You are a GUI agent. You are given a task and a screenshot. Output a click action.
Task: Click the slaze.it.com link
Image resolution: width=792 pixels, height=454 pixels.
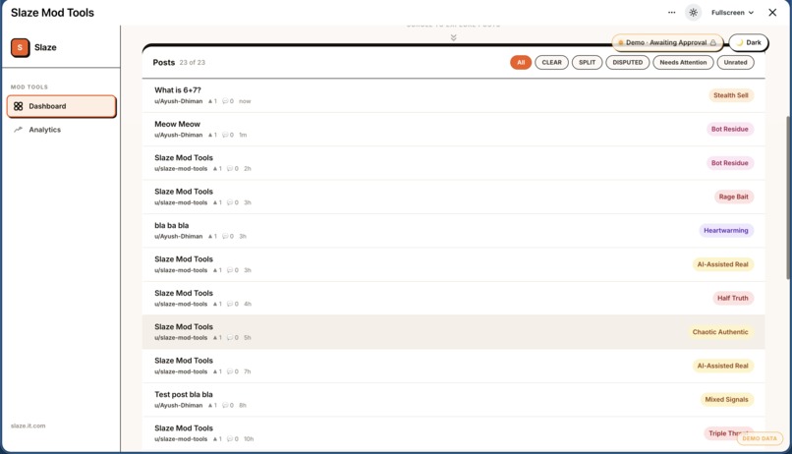point(28,426)
